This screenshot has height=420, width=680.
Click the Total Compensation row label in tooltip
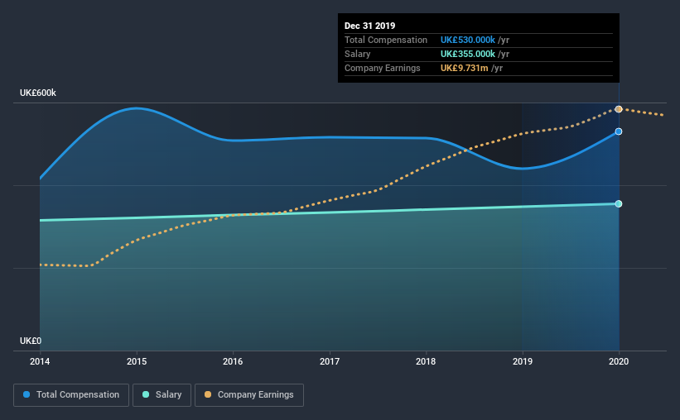point(386,40)
